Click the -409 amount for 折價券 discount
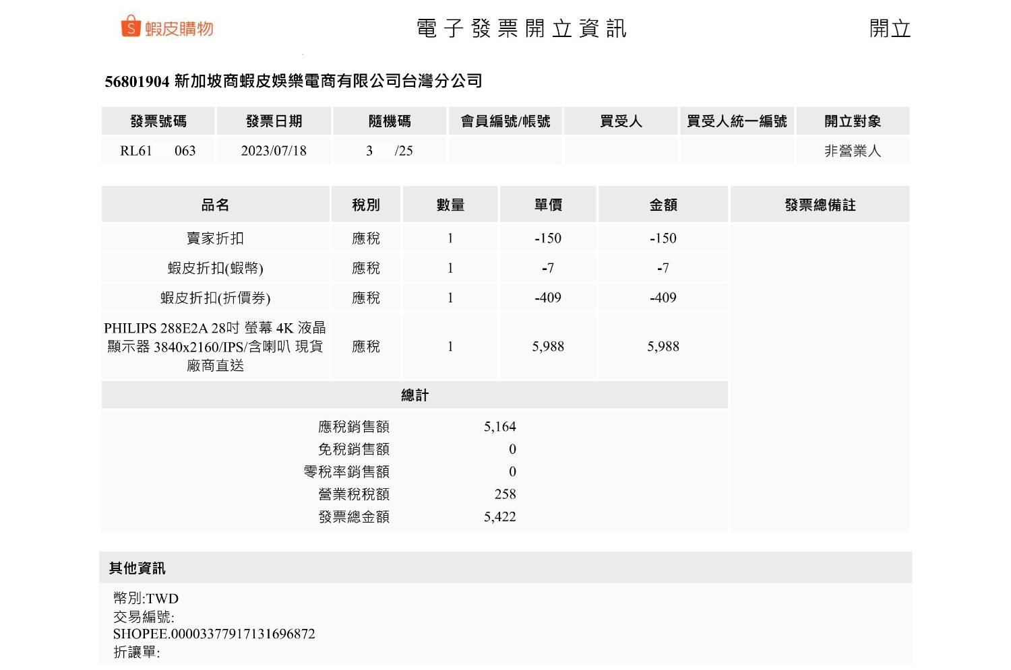This screenshot has height=670, width=1011. point(663,298)
